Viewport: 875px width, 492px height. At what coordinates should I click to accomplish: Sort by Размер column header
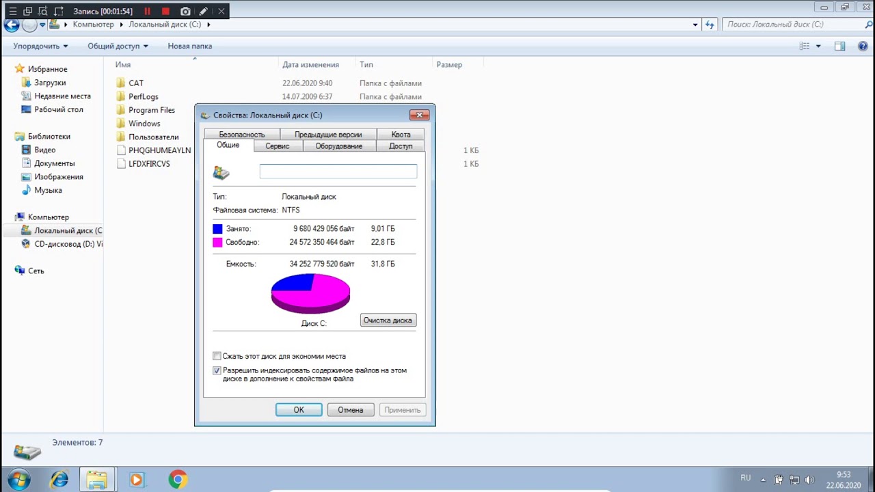[449, 64]
